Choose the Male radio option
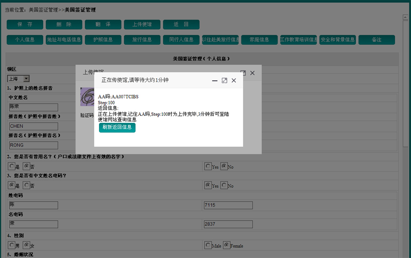The height and width of the screenshot is (258, 411). pyautogui.click(x=208, y=245)
